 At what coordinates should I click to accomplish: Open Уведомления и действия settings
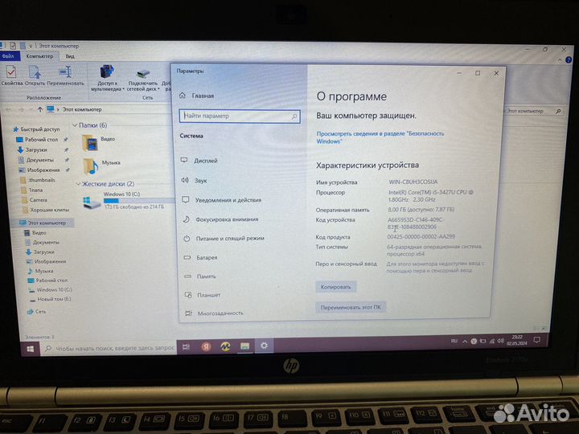tap(228, 200)
